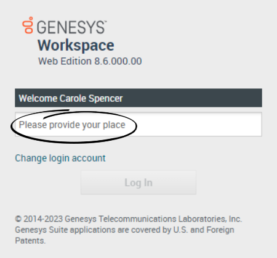Click the 'Genesys Suite applications' notice line
The width and height of the screenshot is (277, 258).
124,230
